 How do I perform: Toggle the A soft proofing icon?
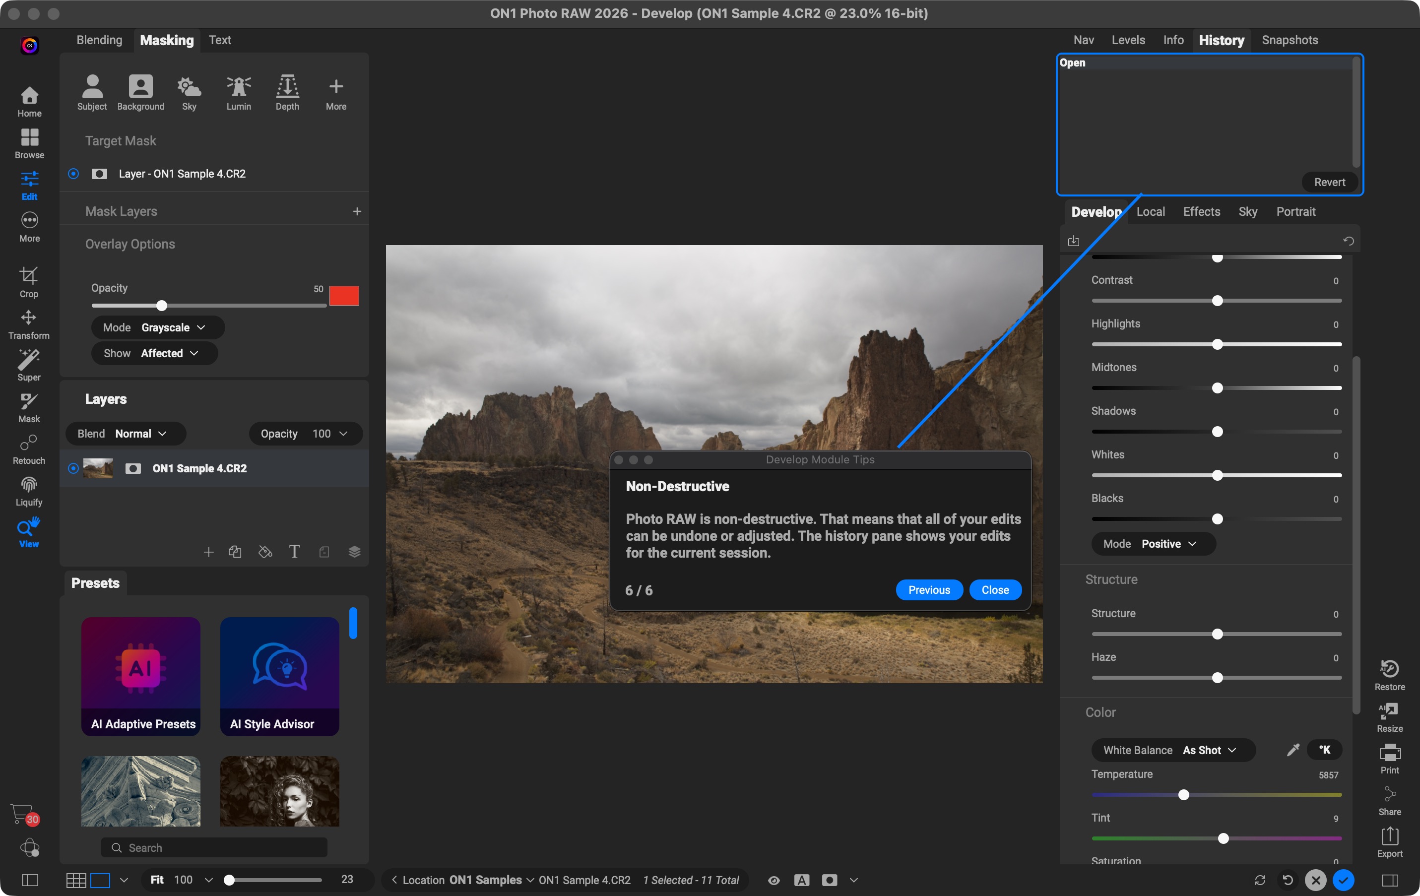click(801, 880)
